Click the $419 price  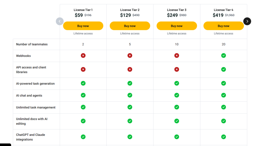click(x=218, y=15)
